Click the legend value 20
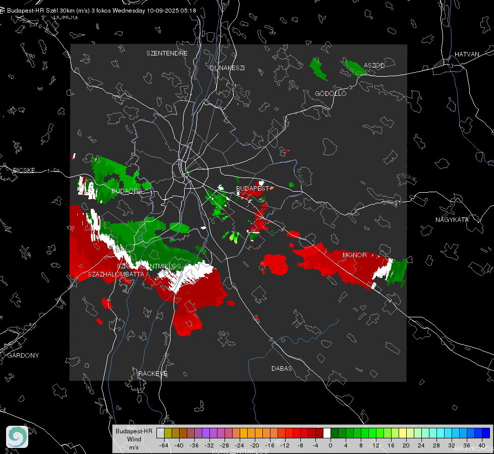This screenshot has width=494, height=454. pos(406,445)
